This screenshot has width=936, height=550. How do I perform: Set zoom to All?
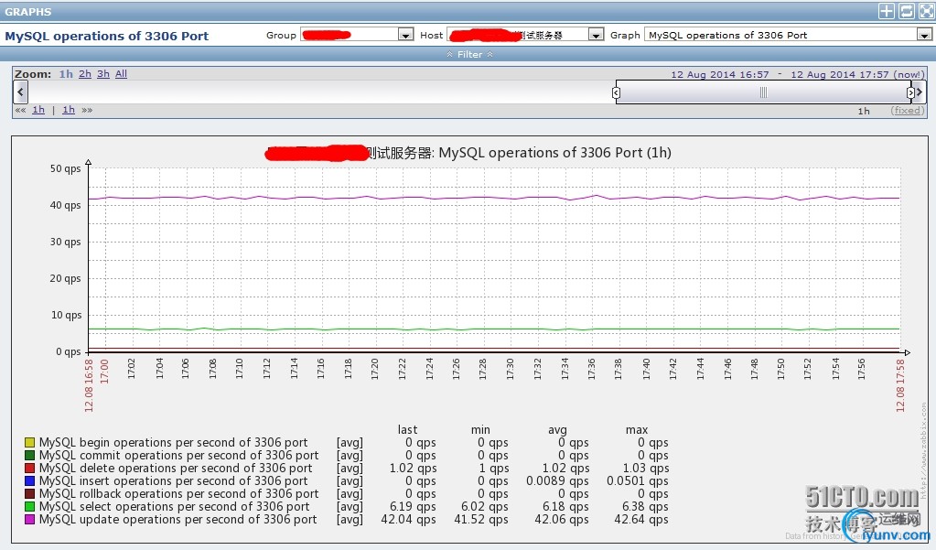121,74
